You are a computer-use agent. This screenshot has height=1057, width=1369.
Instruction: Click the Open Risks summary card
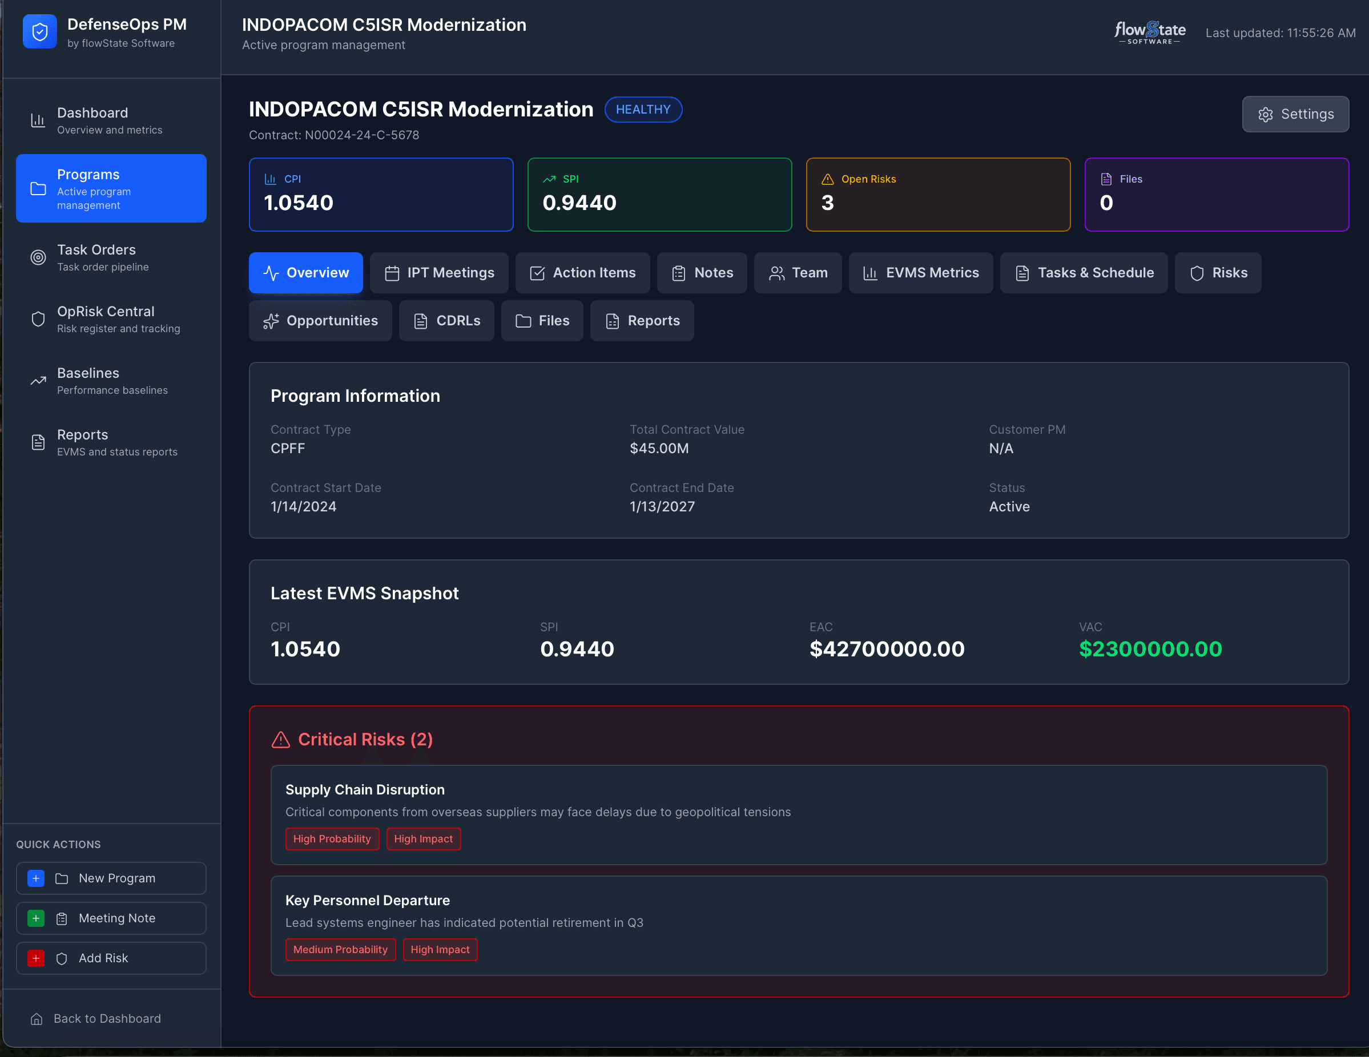(938, 195)
